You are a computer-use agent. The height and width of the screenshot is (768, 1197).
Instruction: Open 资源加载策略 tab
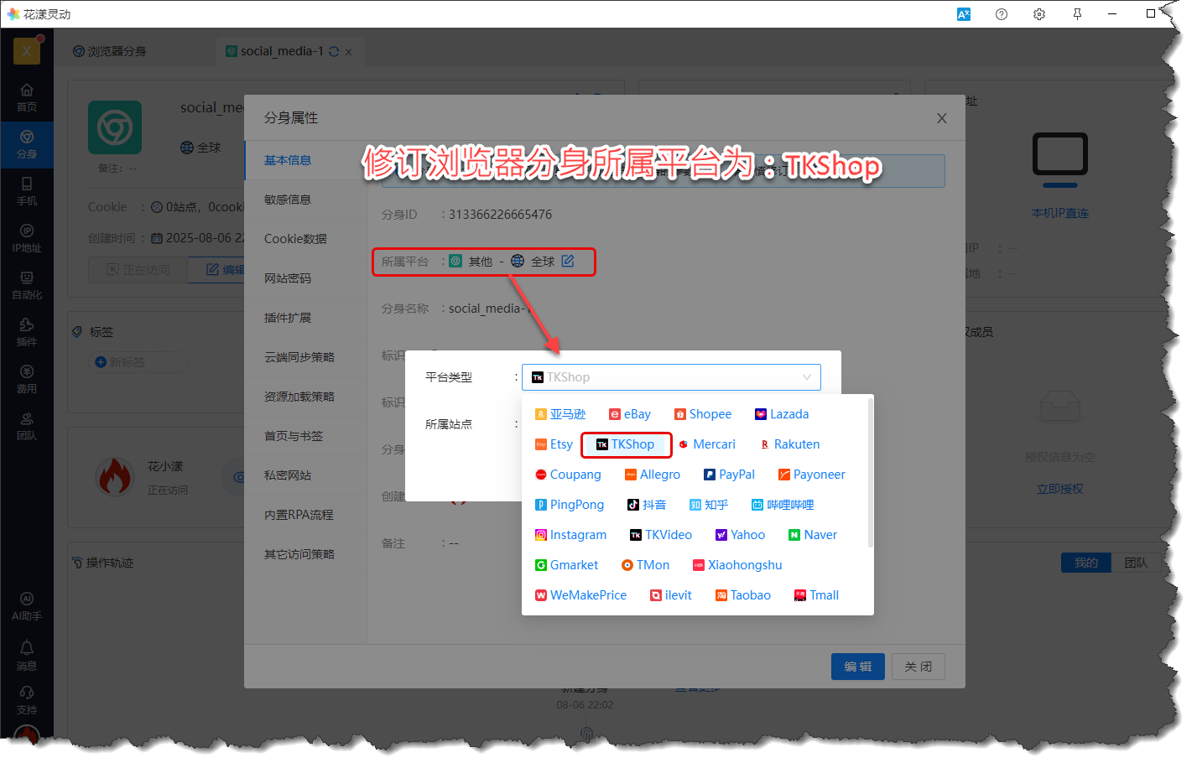(299, 397)
